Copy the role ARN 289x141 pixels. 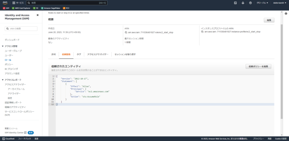[126, 32]
